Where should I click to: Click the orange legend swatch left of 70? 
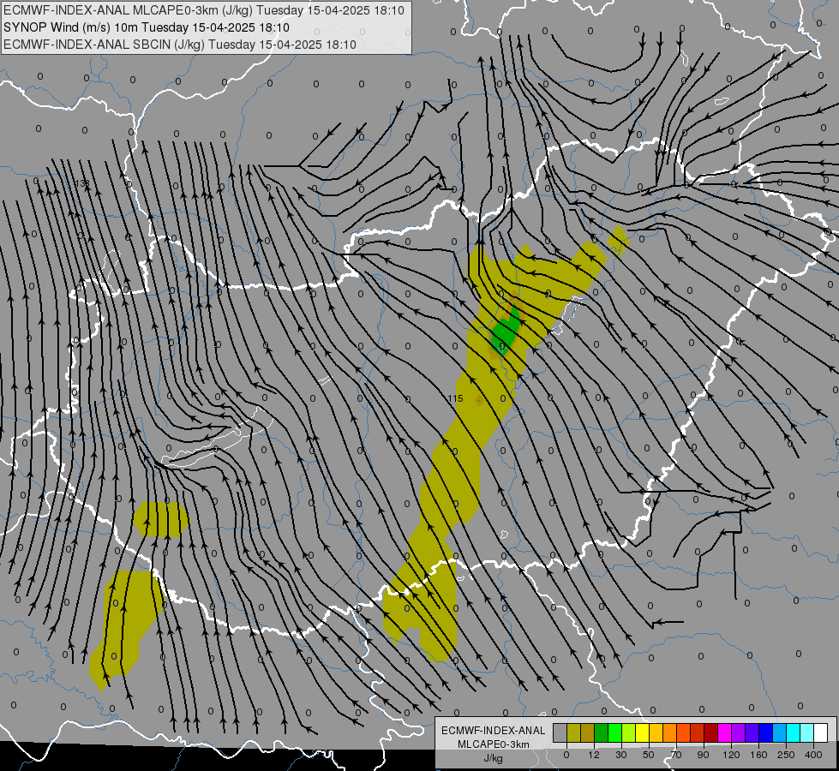[x=670, y=732]
